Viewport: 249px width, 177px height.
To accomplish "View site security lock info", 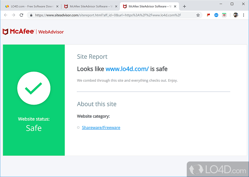I will 31,15.
